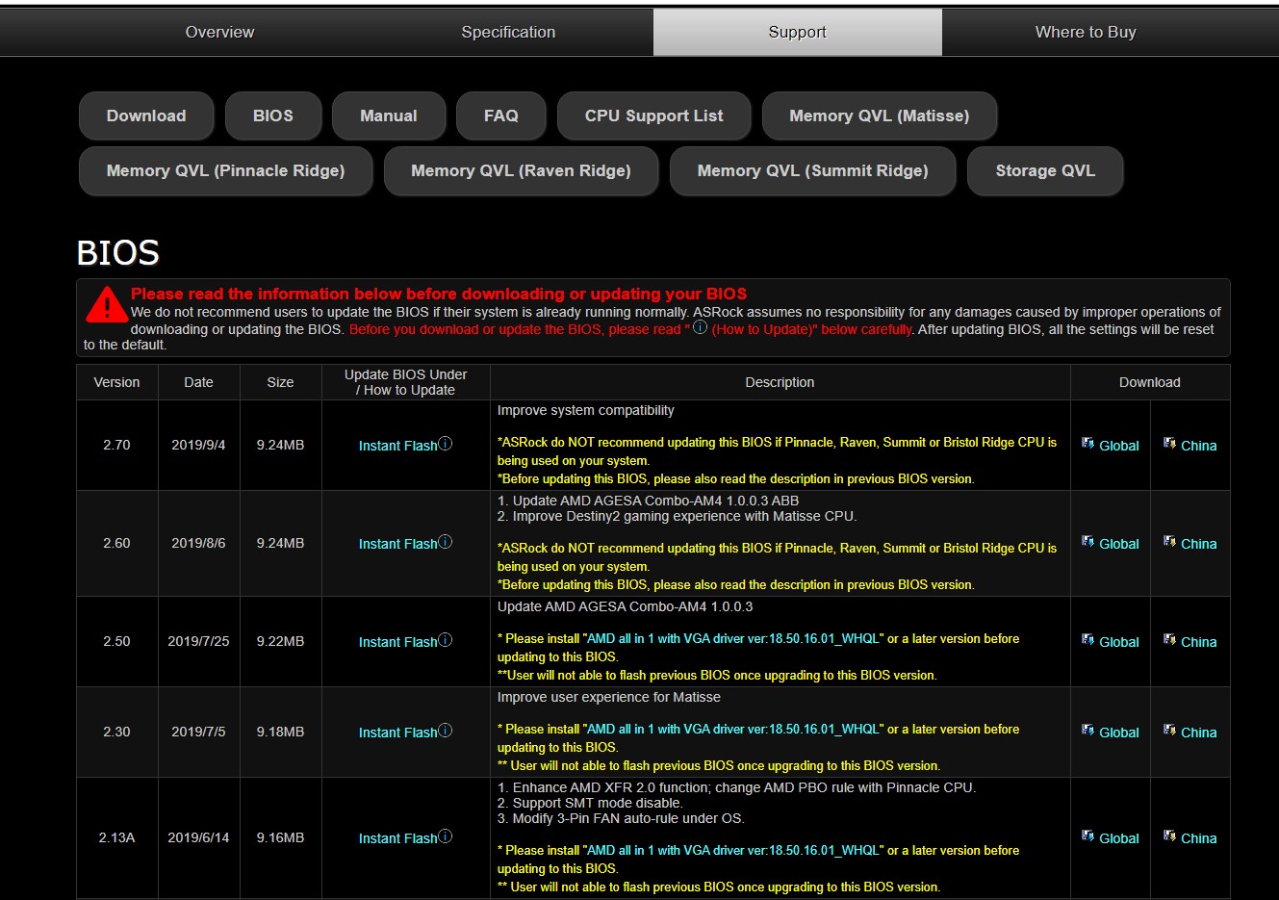Screen dimensions: 1279x900
Task: Click Instant Flash link for version 2.50
Action: point(397,642)
